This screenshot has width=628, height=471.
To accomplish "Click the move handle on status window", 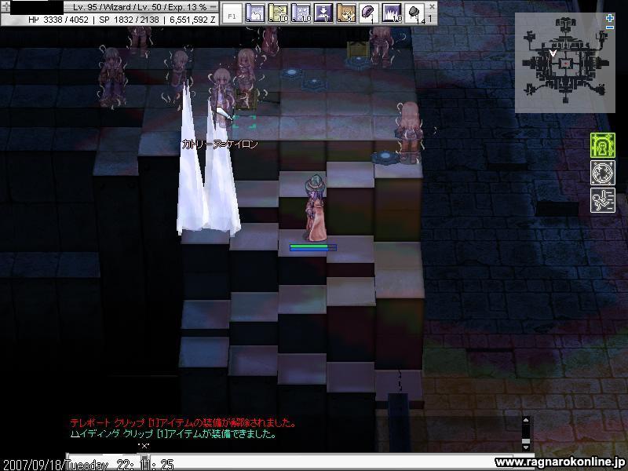I will pyautogui.click(x=5, y=6).
